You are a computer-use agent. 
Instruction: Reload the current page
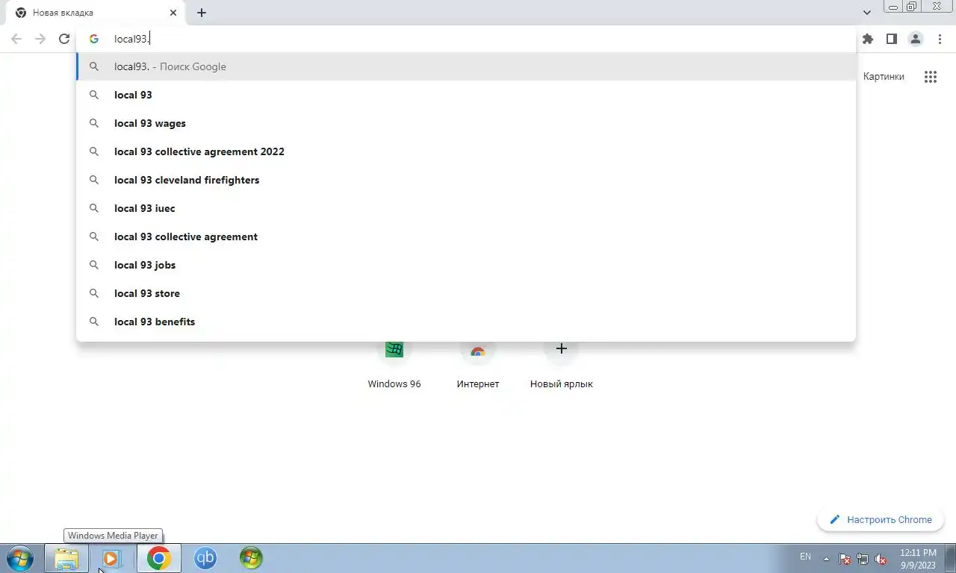(64, 39)
